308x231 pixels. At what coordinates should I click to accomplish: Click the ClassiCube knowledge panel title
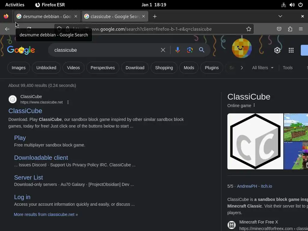(249, 97)
